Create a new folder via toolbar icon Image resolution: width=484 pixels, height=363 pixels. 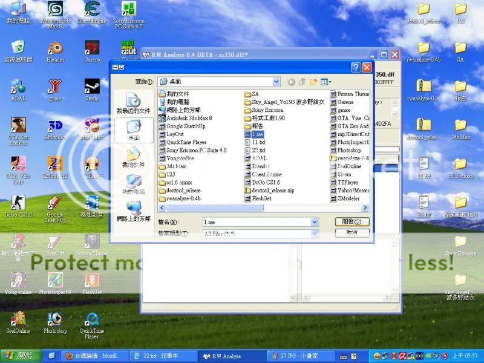(313, 82)
